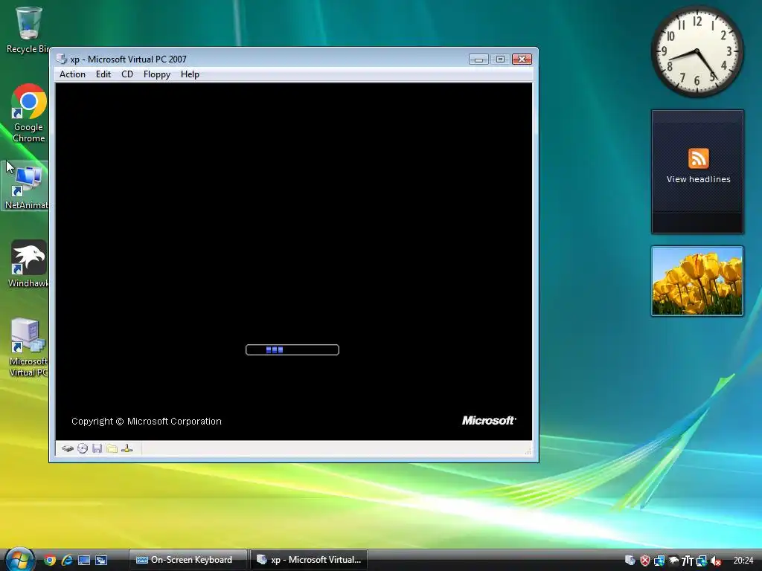
Task: Launch Internet Explorer from Quick Launch
Action: click(67, 560)
